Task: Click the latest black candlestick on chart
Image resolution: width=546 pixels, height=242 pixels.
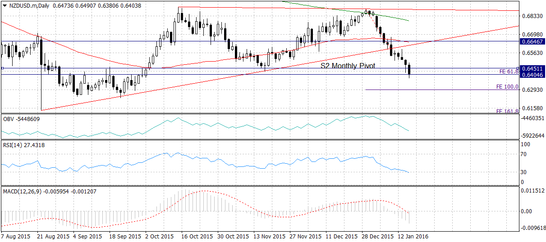Action: [x=409, y=70]
